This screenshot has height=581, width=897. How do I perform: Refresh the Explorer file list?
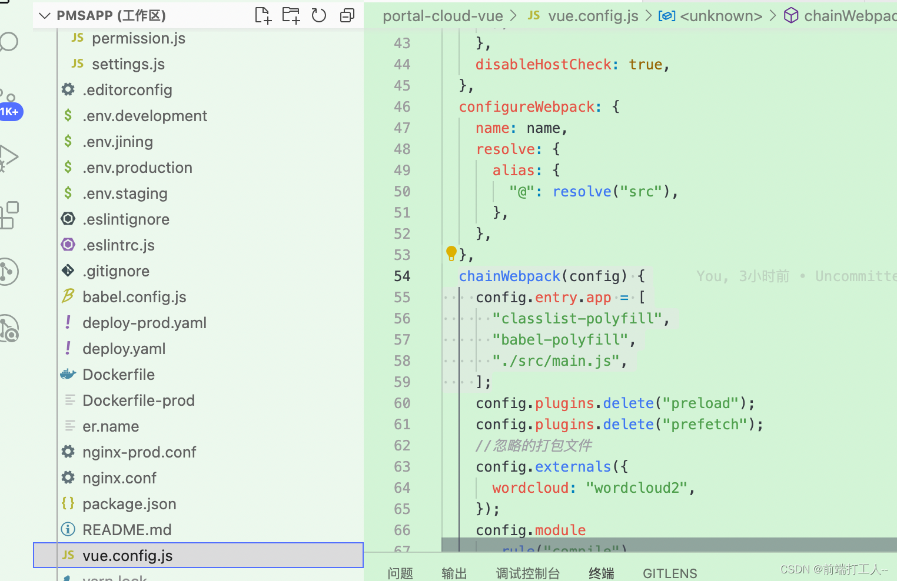coord(318,15)
